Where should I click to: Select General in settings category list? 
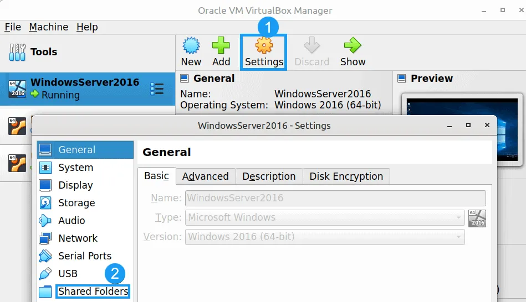coord(85,150)
